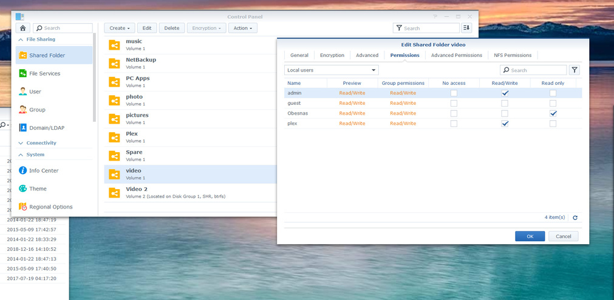Click the sidebar vertical scrollbar
The width and height of the screenshot is (614, 300).
point(94,78)
